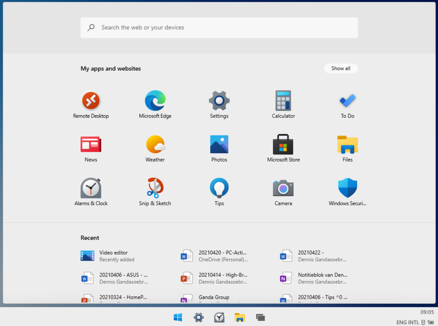Open the Weather app
Screen dimensions: 438x326
point(155,149)
